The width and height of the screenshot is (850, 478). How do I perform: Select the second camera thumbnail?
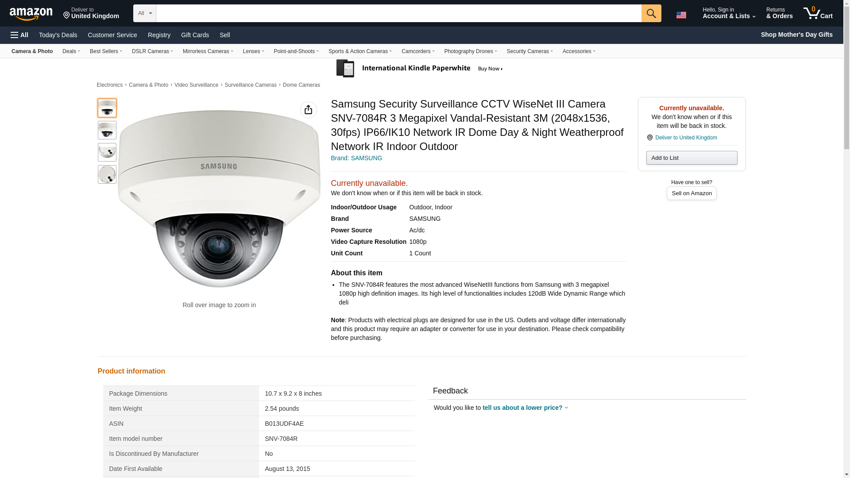[107, 130]
